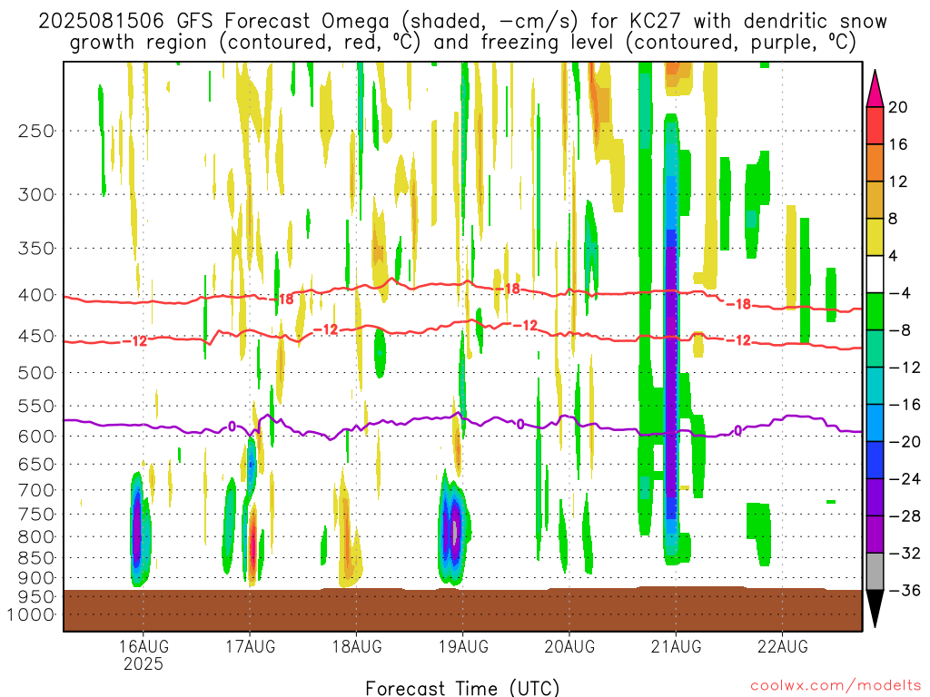
Task: Click the low-level omega blob with gray core near 19AUG
Action: [454, 527]
